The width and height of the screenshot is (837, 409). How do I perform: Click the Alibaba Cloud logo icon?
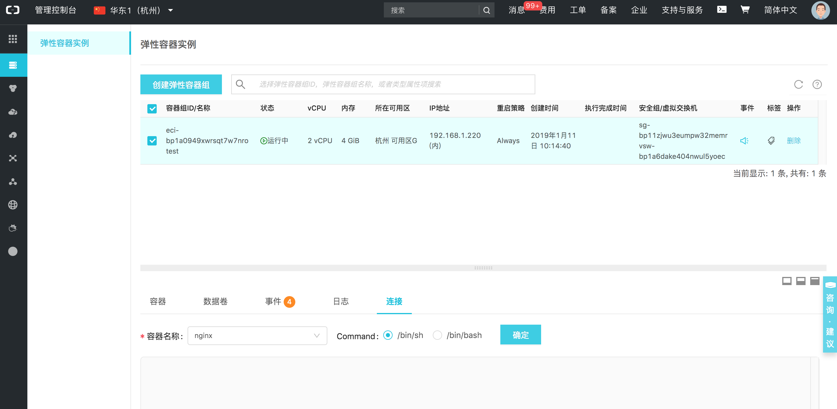pos(13,10)
